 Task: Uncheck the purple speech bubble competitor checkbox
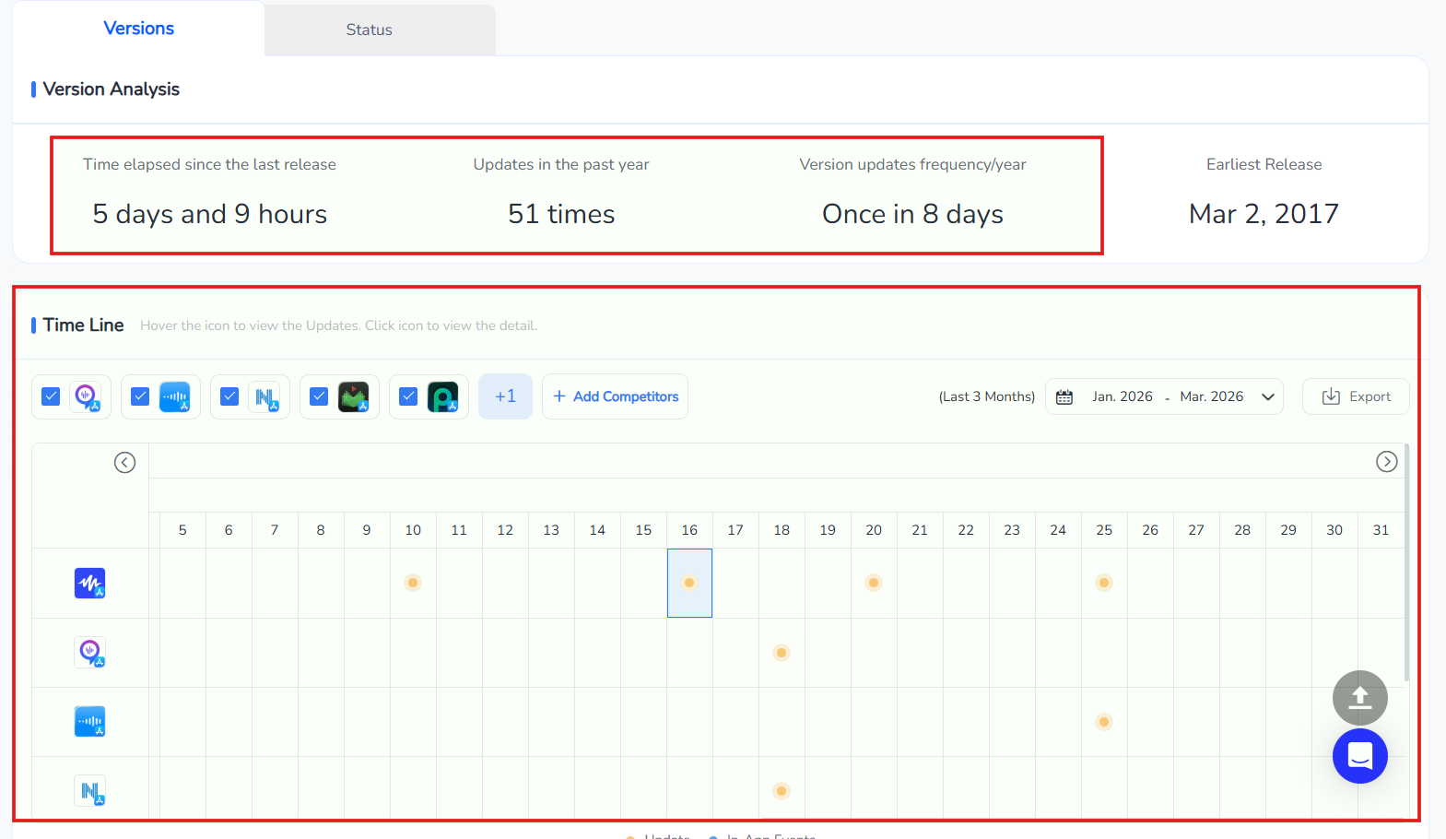pyautogui.click(x=52, y=396)
